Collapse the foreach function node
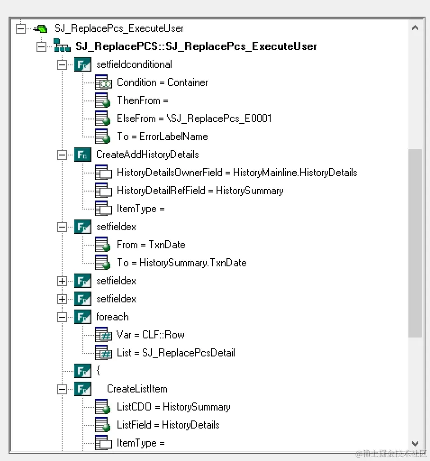 [x=62, y=317]
